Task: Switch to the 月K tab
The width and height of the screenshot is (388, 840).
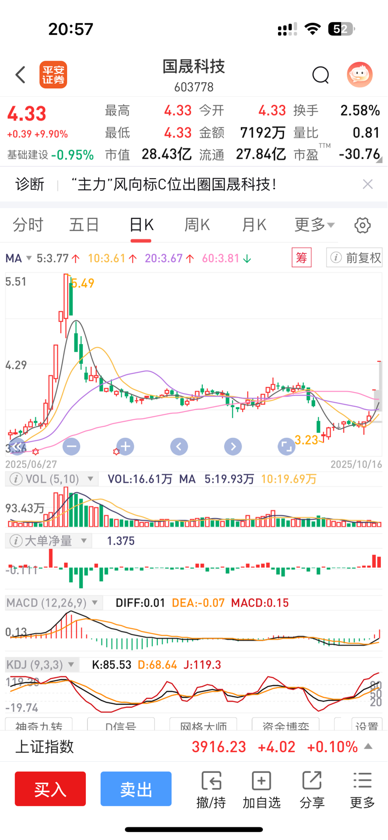Action: [x=254, y=225]
